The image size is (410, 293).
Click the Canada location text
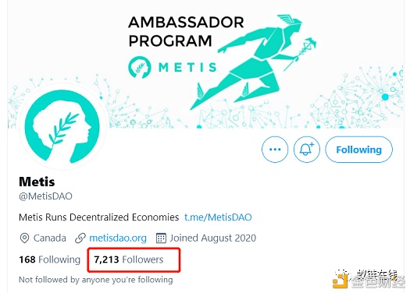(50, 238)
